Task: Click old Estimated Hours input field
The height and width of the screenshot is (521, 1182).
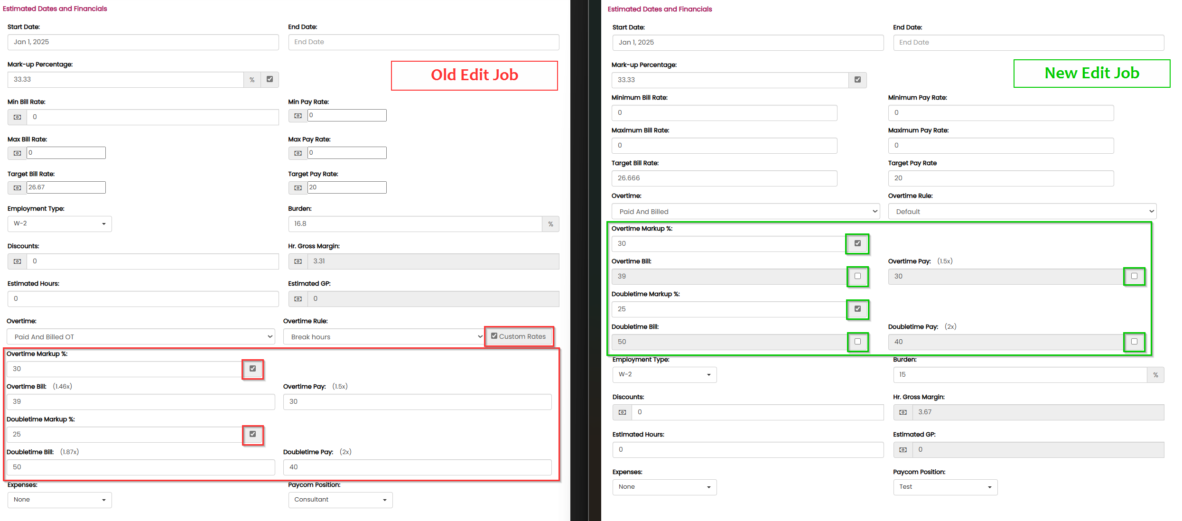Action: pyautogui.click(x=143, y=299)
